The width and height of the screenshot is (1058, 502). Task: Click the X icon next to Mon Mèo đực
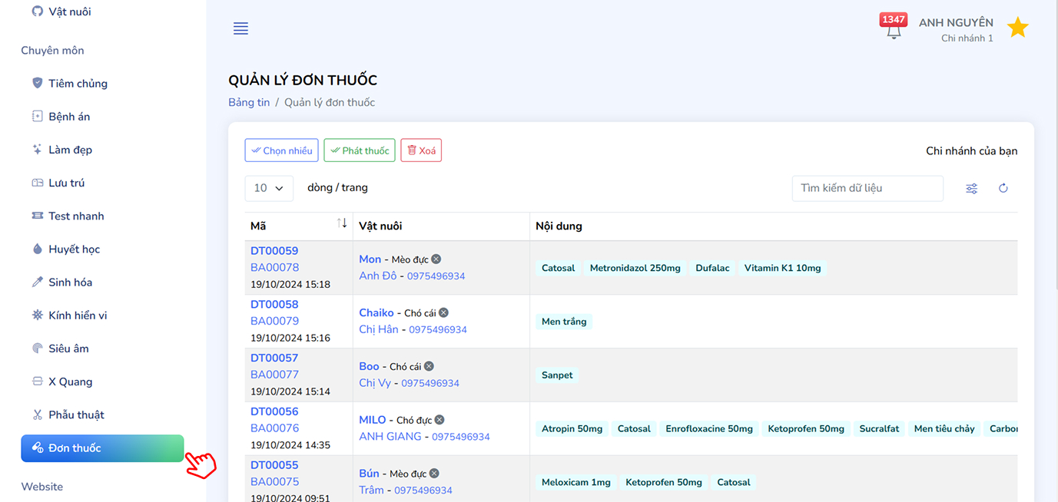[436, 259]
